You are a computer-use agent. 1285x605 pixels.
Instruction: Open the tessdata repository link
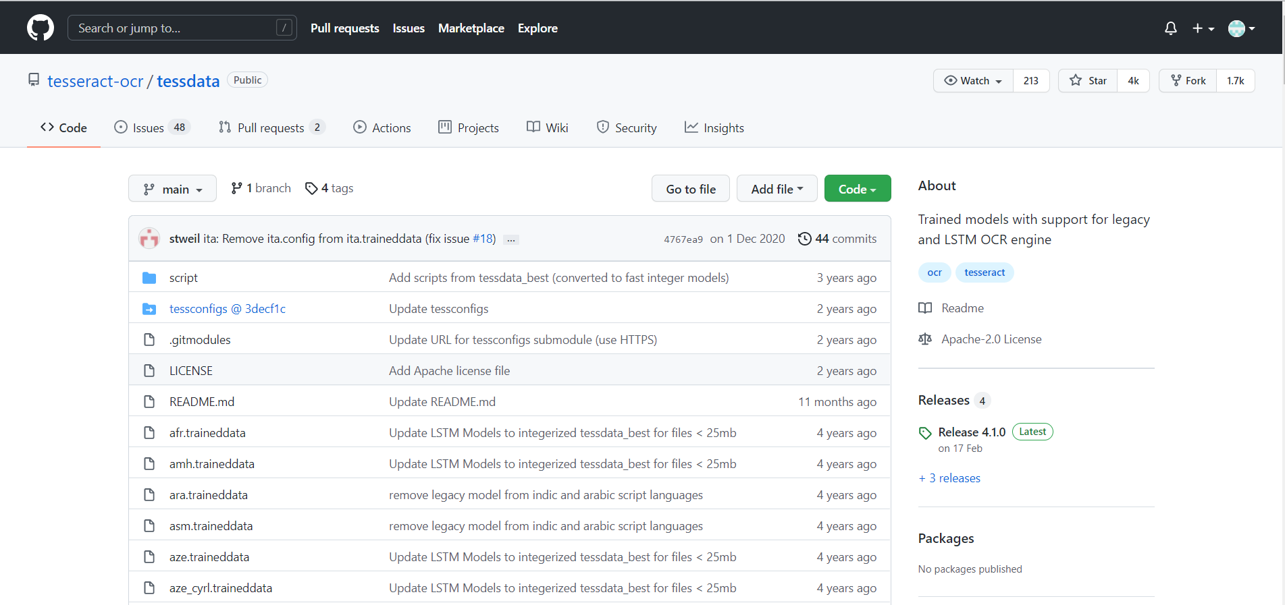point(188,81)
